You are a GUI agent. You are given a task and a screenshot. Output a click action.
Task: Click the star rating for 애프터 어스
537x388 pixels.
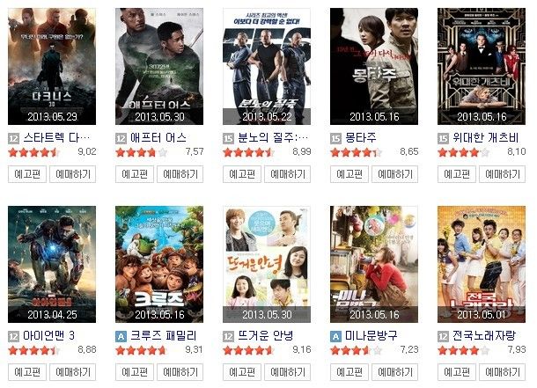point(142,152)
